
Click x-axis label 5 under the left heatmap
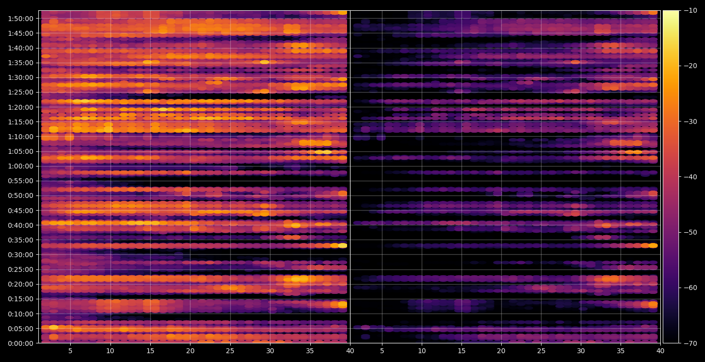coord(70,351)
